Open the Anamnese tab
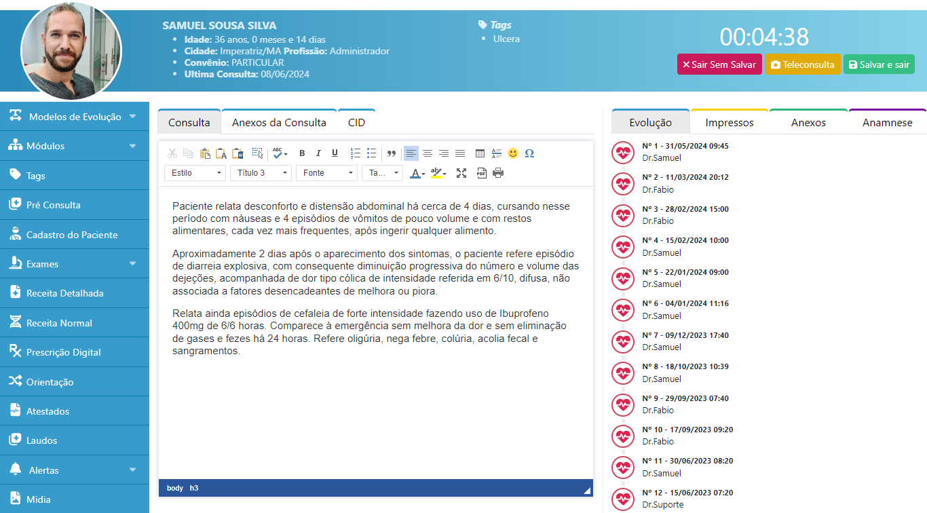Screen dimensions: 927x513 tap(887, 123)
